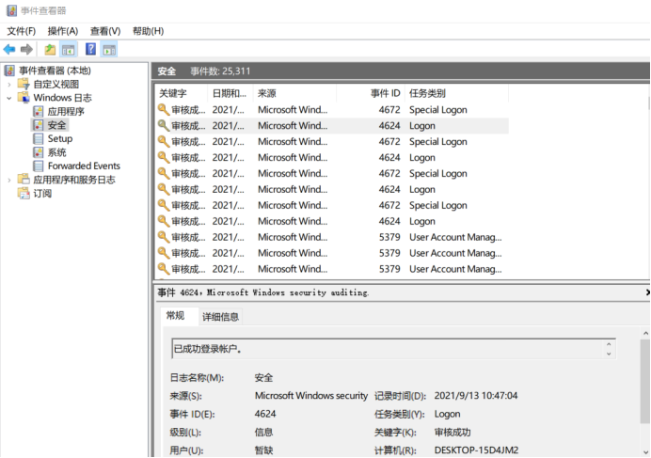Screen dimensions: 651x458
Task: Click the 已成功登录帐户 description text box
Action: click(x=393, y=349)
